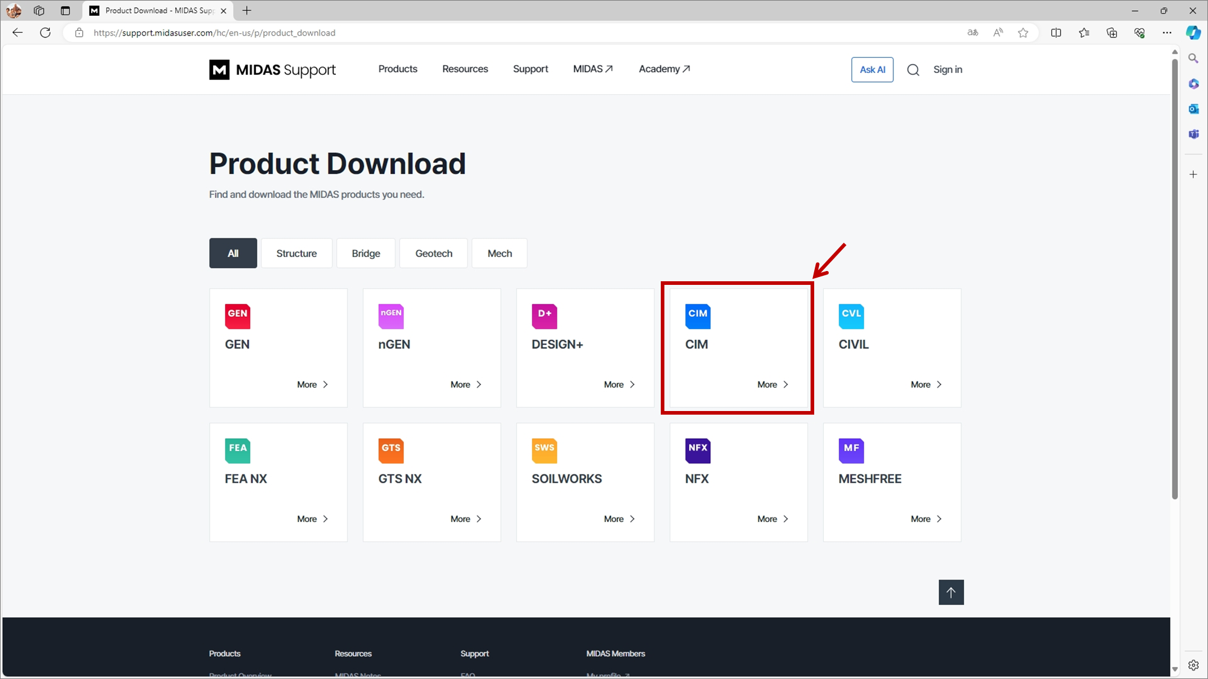Follow the Academy external link

tap(664, 69)
